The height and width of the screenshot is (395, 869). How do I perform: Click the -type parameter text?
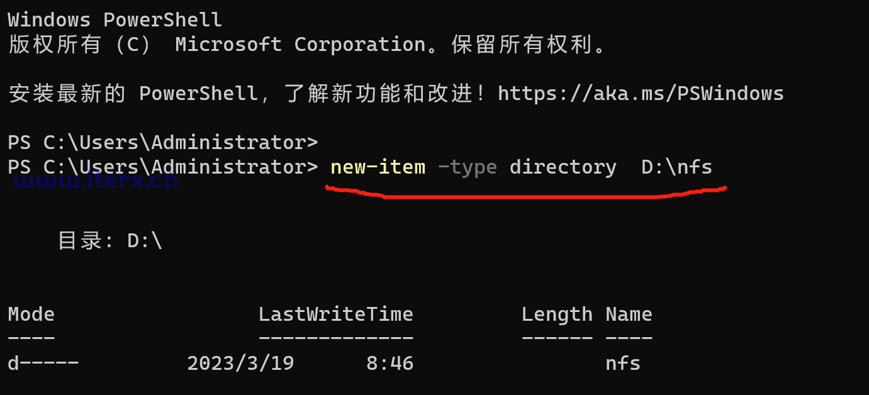click(x=467, y=168)
